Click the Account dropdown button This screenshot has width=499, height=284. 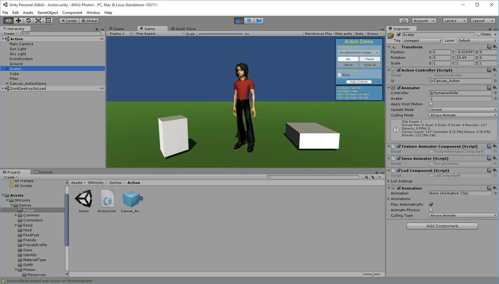[x=424, y=21]
